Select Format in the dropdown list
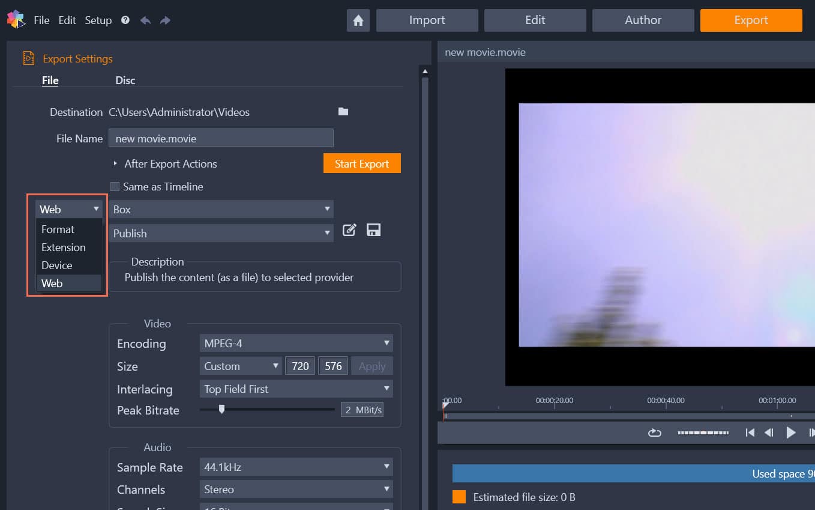The height and width of the screenshot is (510, 815). tap(69, 229)
